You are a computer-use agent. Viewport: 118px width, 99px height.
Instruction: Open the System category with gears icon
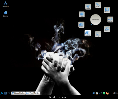tap(98, 5)
